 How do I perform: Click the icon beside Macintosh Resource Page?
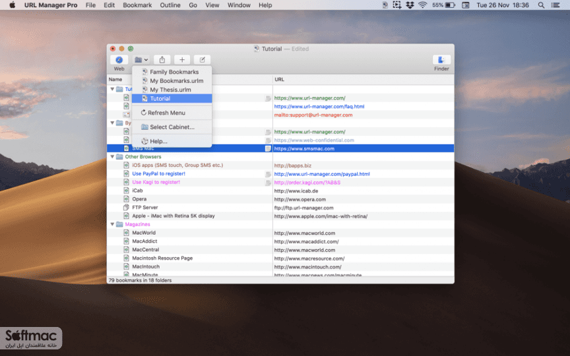(126, 258)
